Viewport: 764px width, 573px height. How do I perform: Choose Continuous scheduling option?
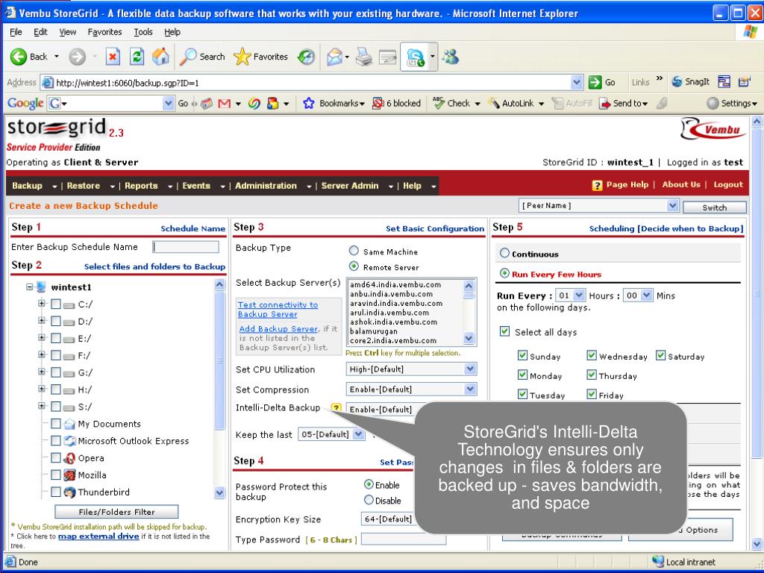[505, 253]
